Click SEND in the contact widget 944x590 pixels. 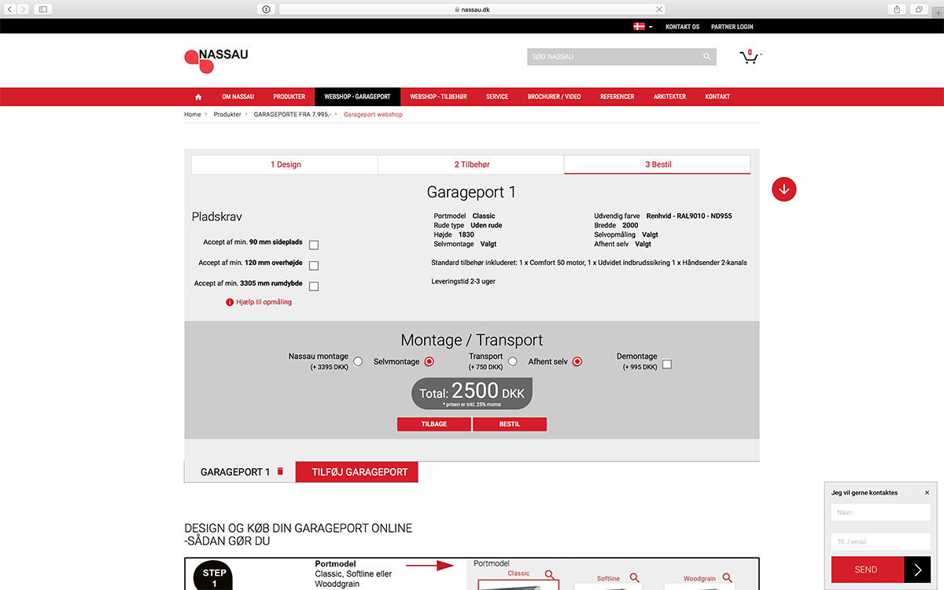point(868,570)
